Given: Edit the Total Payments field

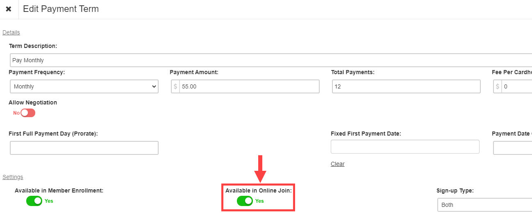Looking at the screenshot, I should pos(406,86).
